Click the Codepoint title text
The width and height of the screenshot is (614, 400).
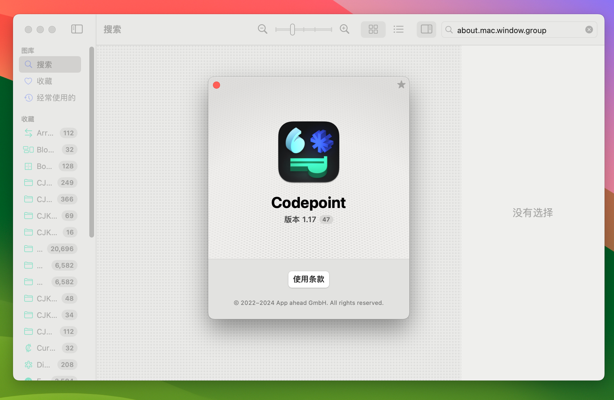[308, 203]
